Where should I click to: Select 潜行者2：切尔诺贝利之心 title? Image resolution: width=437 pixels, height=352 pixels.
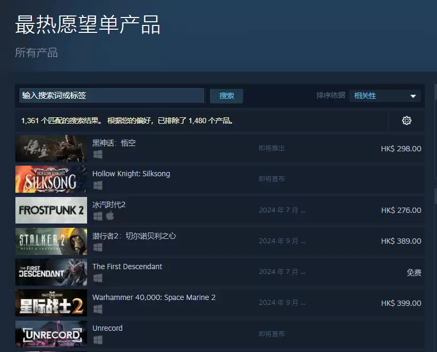pos(134,236)
